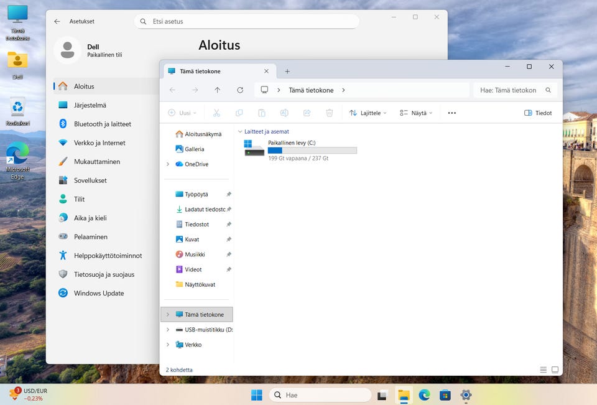Go forward in File Explorer
The image size is (597, 405).
pyautogui.click(x=195, y=90)
